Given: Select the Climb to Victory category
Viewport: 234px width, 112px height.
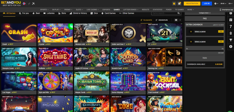Looking at the screenshot, I should point(78,13).
